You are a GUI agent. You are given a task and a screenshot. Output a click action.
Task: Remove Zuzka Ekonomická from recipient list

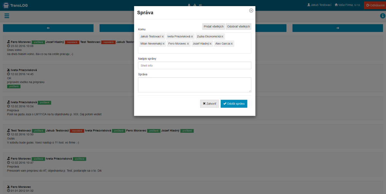coord(222,37)
